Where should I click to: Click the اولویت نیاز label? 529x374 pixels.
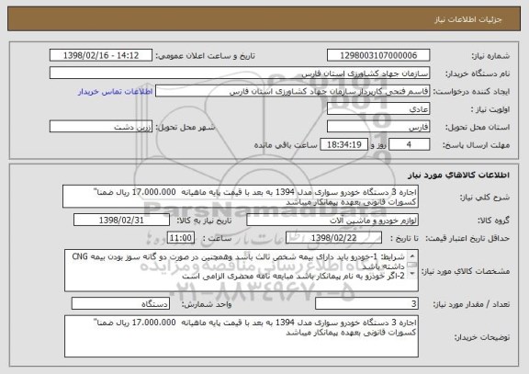(490, 109)
